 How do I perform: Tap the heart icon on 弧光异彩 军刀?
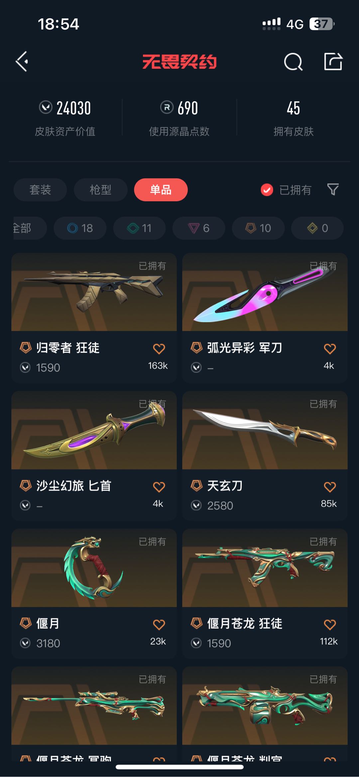[x=330, y=349]
